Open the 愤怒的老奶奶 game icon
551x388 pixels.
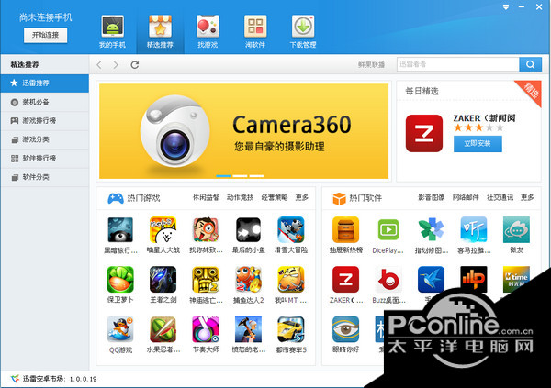coord(249,329)
